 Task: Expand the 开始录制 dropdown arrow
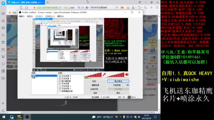(x=128, y=85)
